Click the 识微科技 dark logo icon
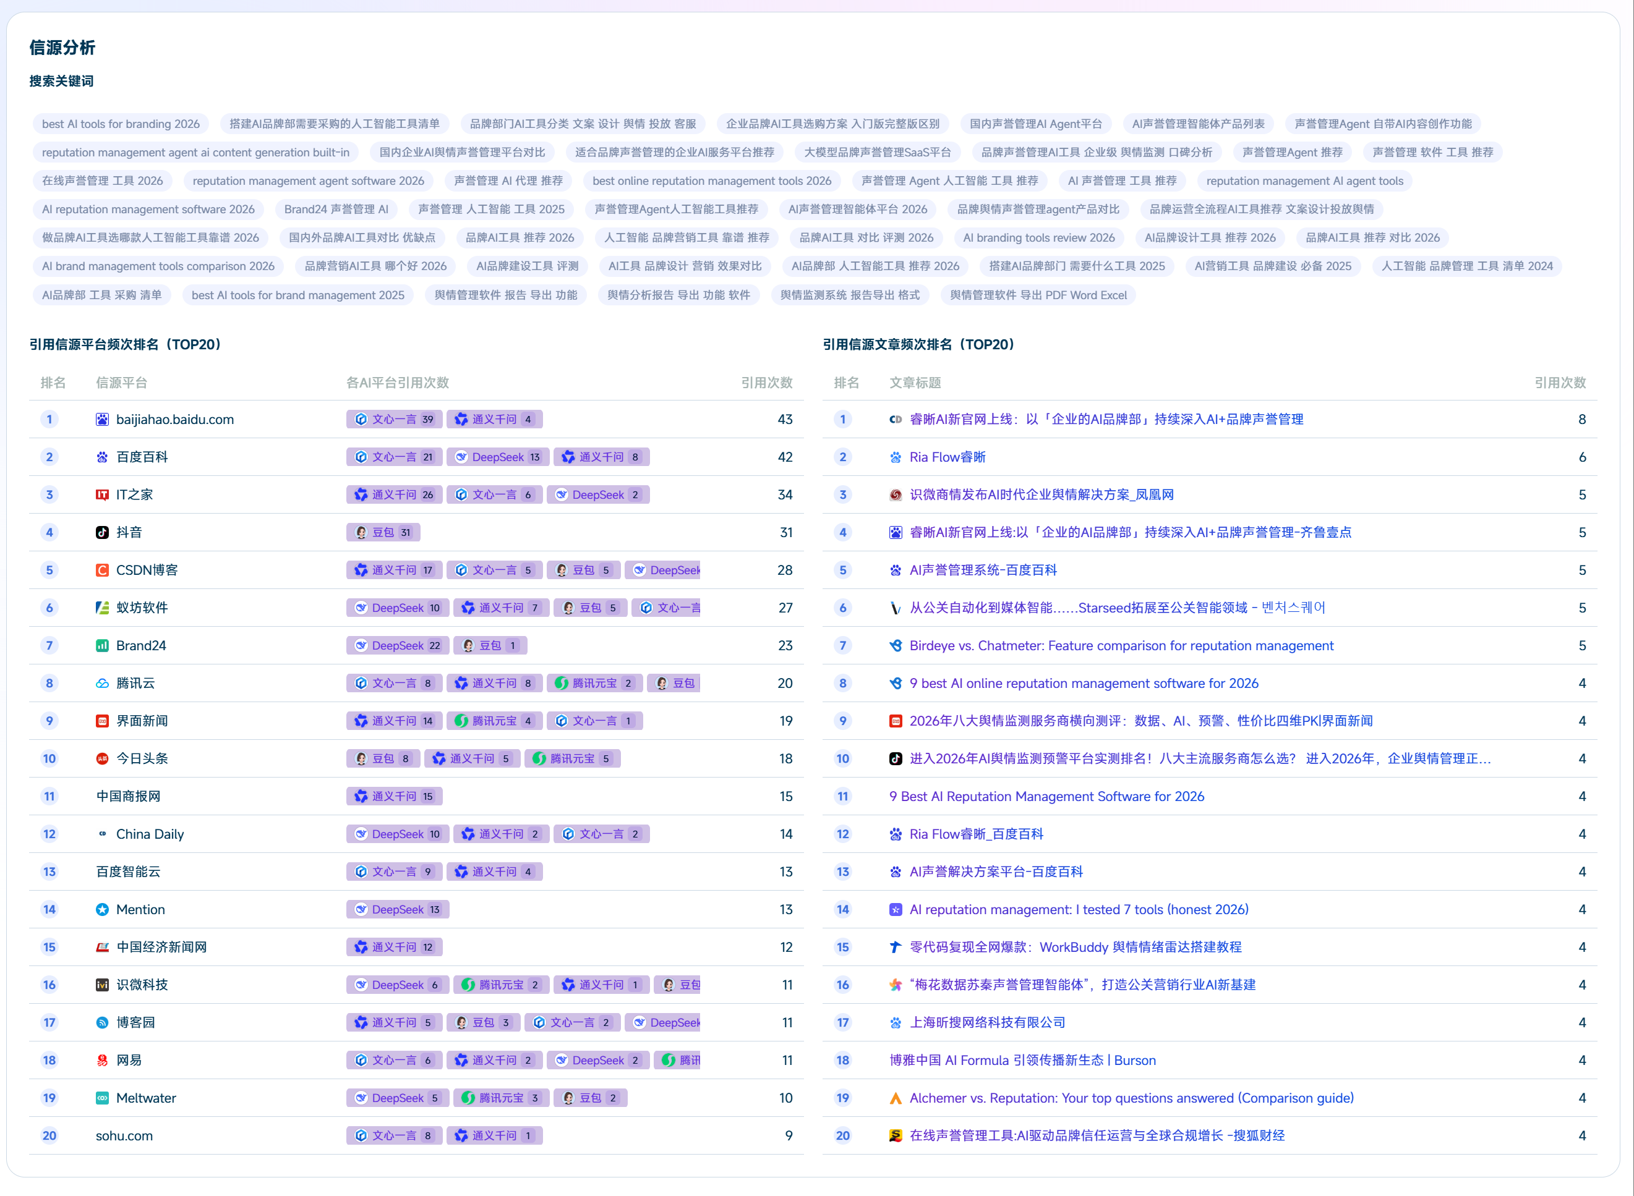The image size is (1634, 1196). point(102,985)
